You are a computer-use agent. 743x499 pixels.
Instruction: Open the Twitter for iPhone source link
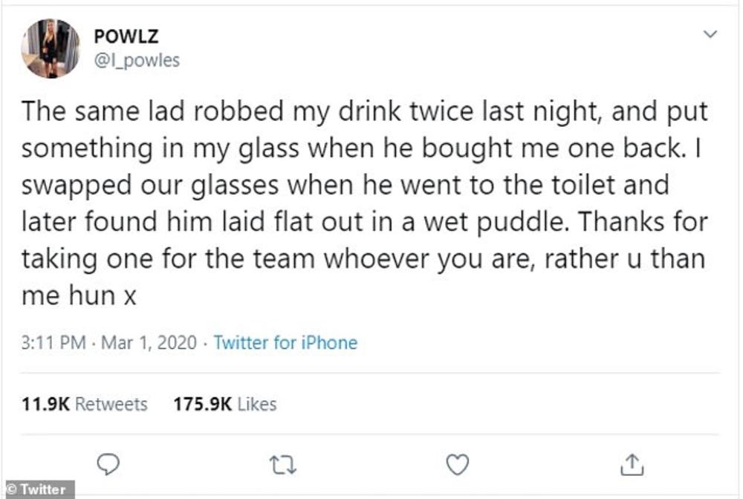coord(285,343)
